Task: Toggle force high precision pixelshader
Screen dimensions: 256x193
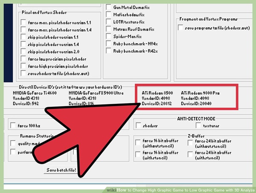Action: [23, 66]
